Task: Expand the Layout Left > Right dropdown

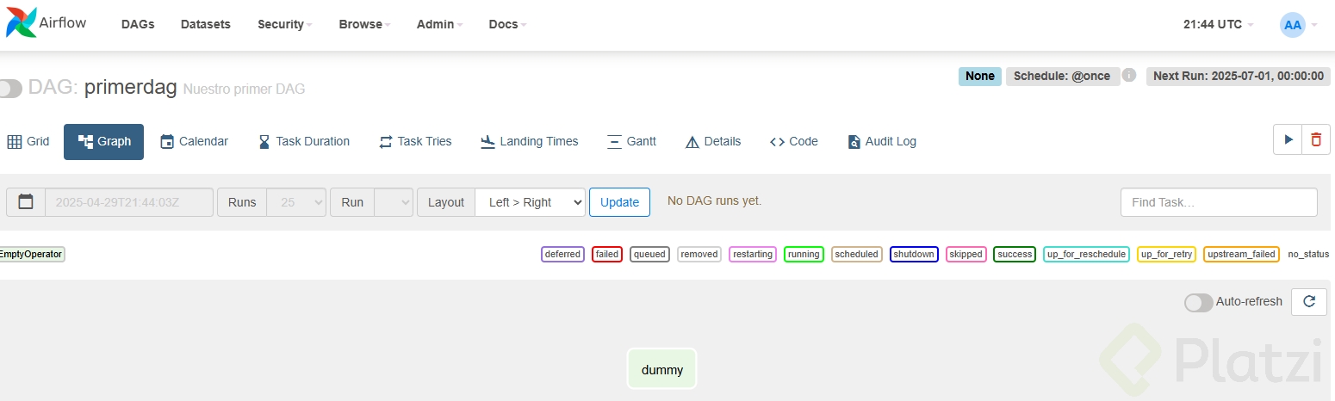Action: tap(530, 202)
